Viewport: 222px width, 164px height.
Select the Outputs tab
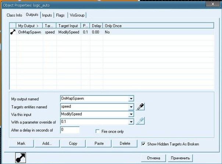pos(32,15)
